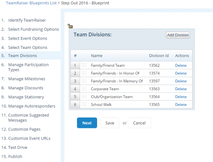Open Manage Participation Types step
Viewport: 213px width, 162px height.
point(29,67)
